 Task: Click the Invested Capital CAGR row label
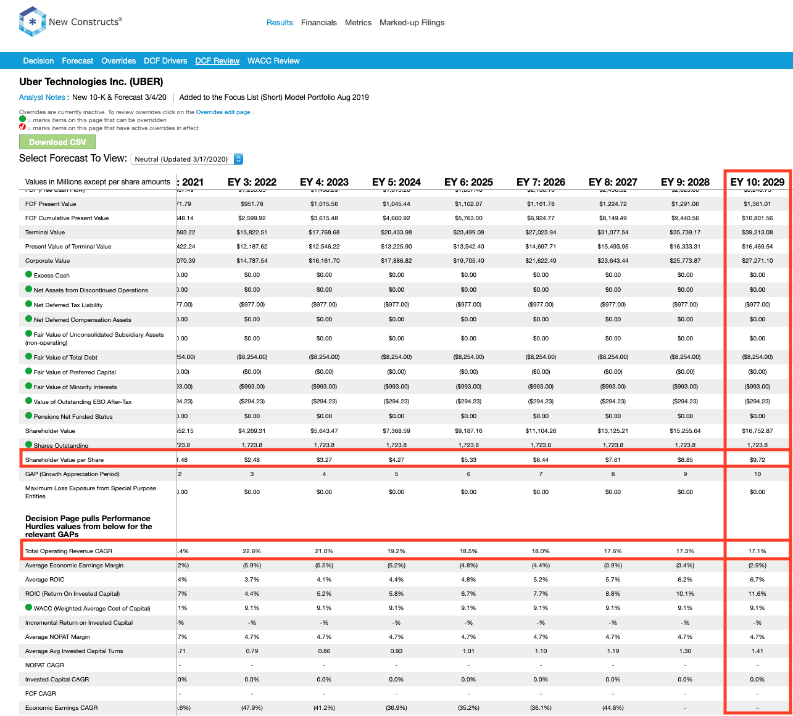[57, 679]
